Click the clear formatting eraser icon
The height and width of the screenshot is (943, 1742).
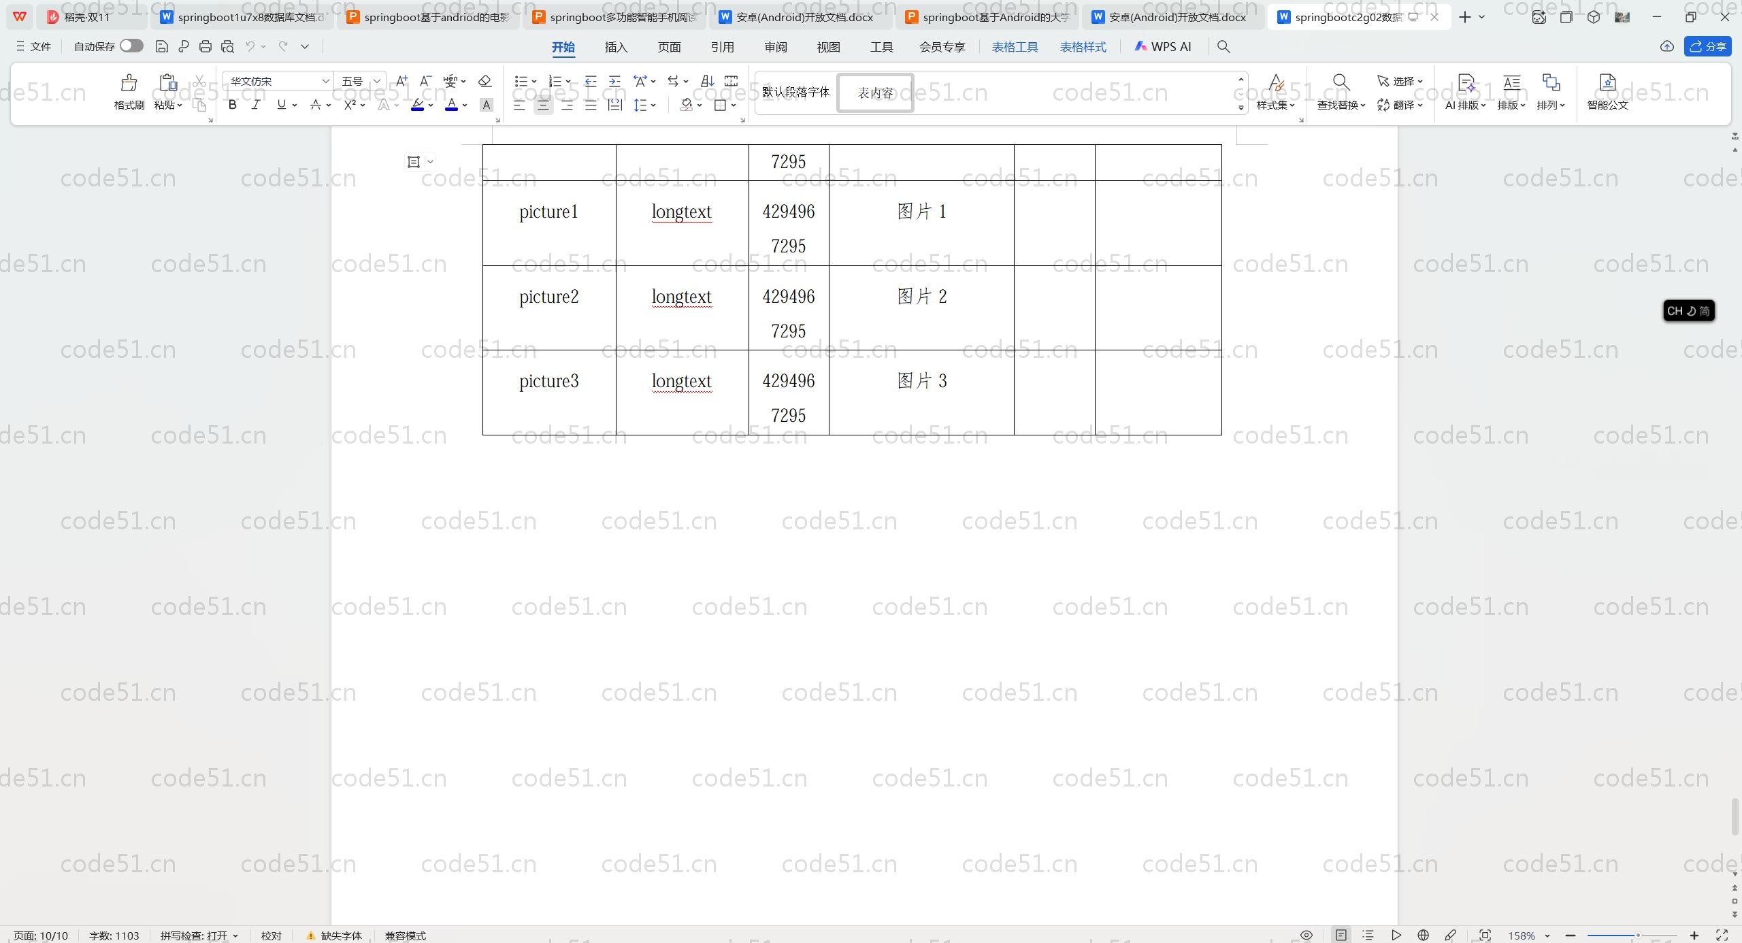(484, 81)
